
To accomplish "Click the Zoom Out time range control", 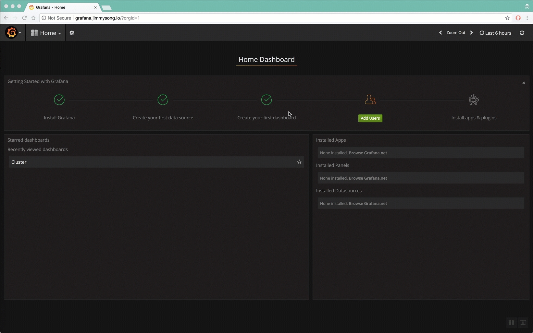I will pos(456,33).
